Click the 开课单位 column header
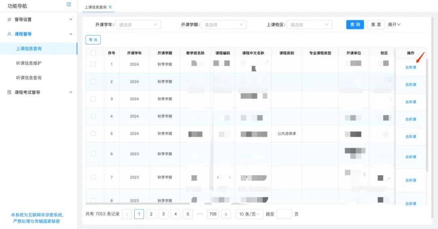Image resolution: width=438 pixels, height=229 pixels. pos(354,53)
